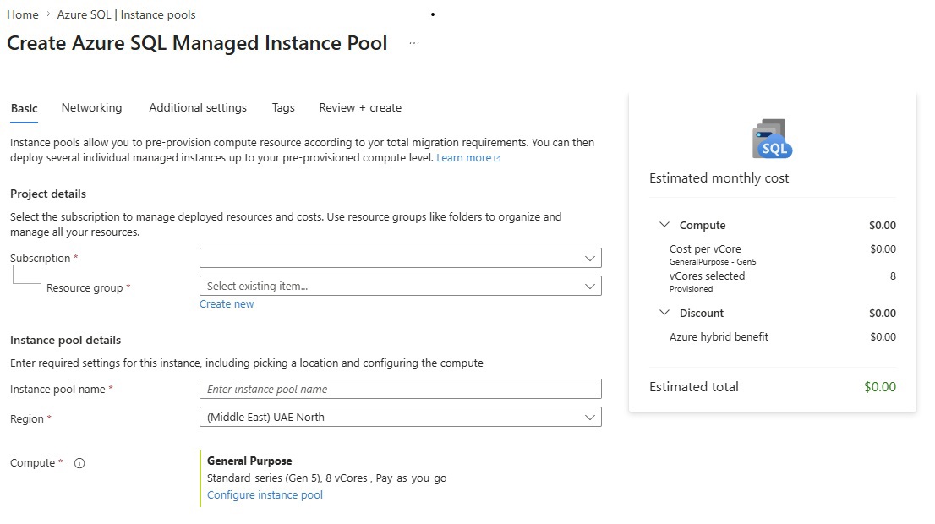Image resolution: width=935 pixels, height=524 pixels.
Task: Click the vCores selected value 8
Action: pyautogui.click(x=893, y=276)
